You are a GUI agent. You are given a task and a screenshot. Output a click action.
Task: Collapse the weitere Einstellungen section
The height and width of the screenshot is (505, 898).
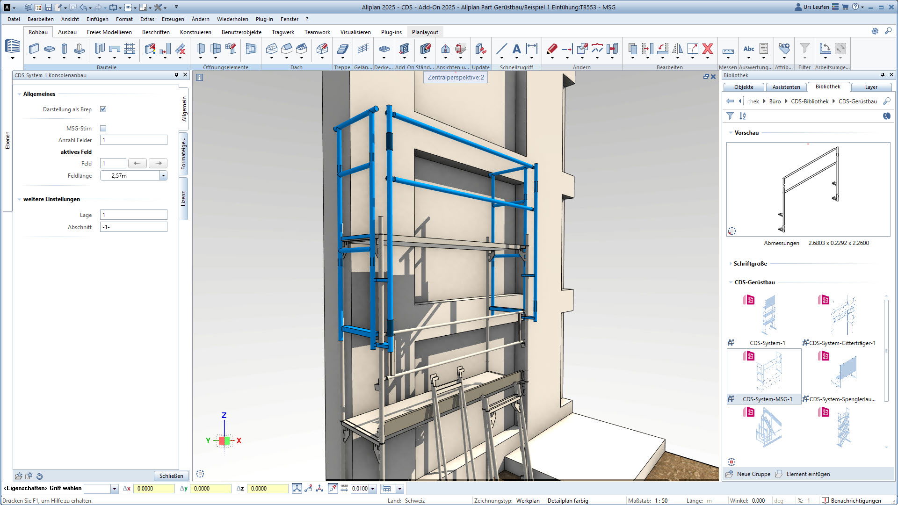[x=19, y=199]
